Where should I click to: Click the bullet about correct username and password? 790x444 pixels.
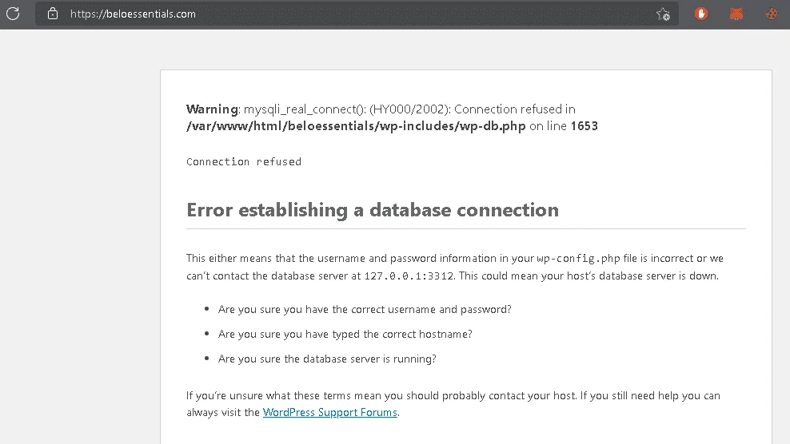coord(365,309)
